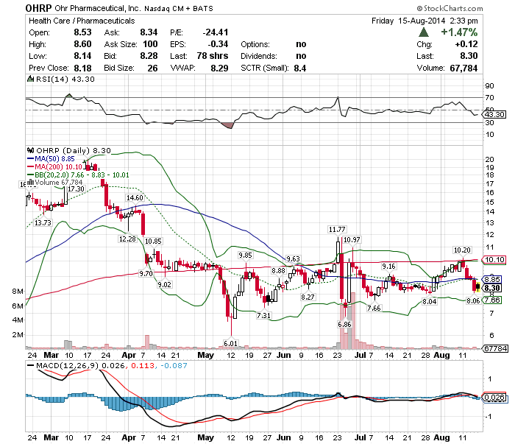Viewport: 515px width, 444px height.
Task: Click the red 10.10 MA(200) axis tag
Action: pos(494,260)
